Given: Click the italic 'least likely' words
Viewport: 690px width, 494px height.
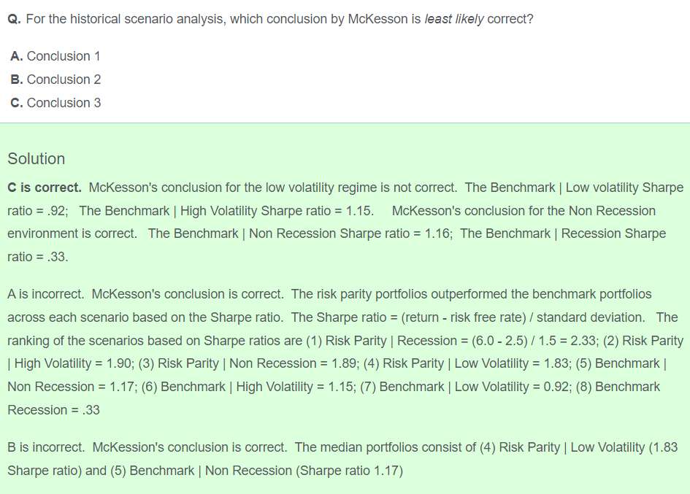Looking at the screenshot, I should 454,20.
